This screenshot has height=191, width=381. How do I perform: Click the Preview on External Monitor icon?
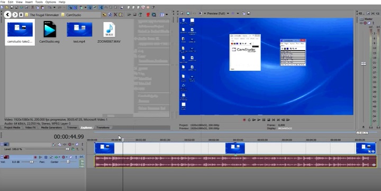(x=188, y=13)
